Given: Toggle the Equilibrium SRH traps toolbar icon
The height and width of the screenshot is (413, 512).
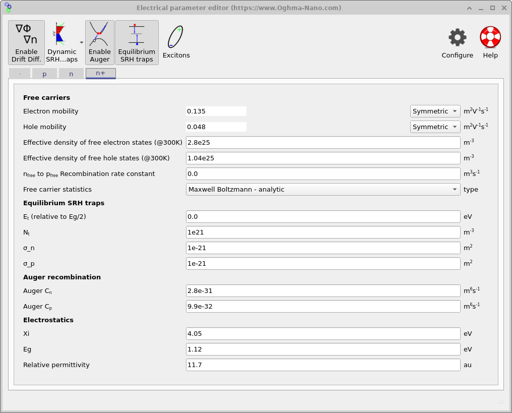Looking at the screenshot, I should (137, 42).
